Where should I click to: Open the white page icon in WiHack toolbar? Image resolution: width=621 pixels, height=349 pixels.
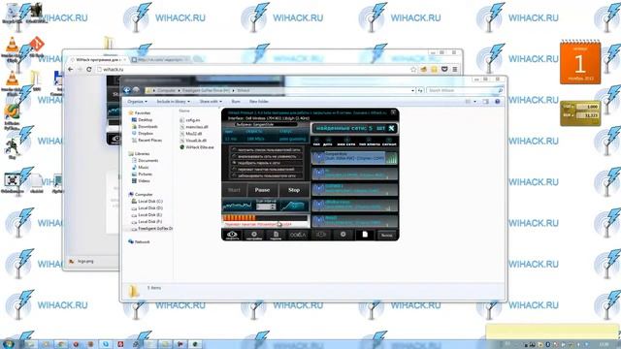click(x=365, y=235)
